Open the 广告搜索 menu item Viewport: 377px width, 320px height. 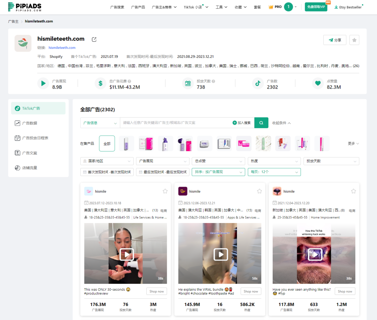pos(117,7)
